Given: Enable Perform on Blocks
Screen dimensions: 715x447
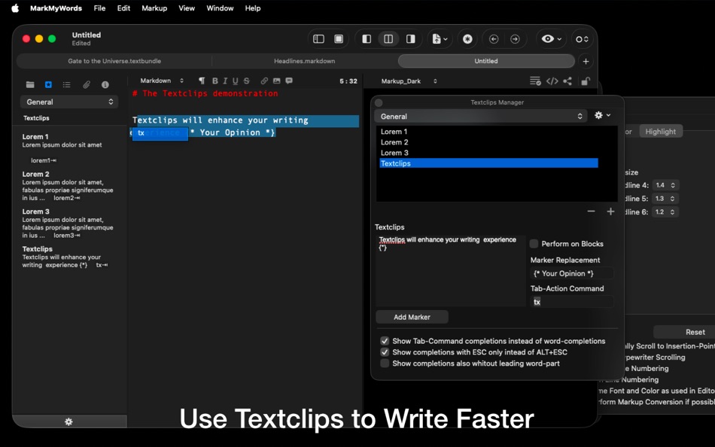Looking at the screenshot, I should click(534, 243).
